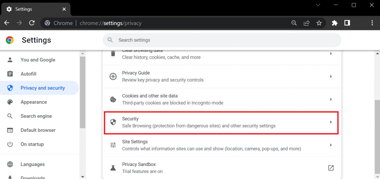The image size is (380, 179).
Task: Go to Search engine settings
Action: (x=36, y=116)
